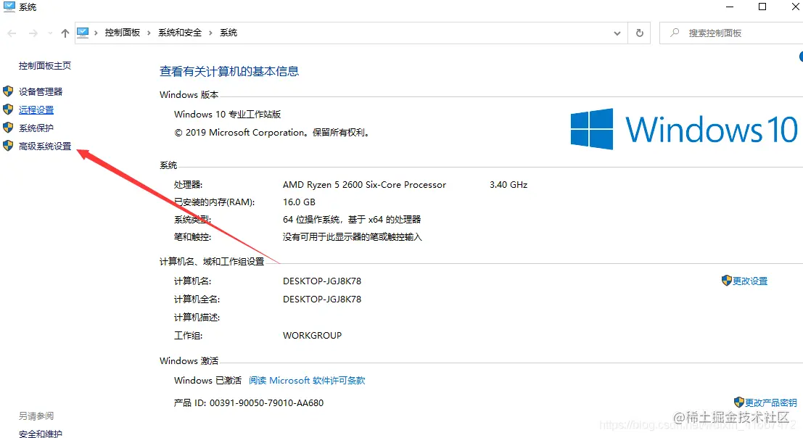The width and height of the screenshot is (803, 438).
Task: Click the shield icon next to 更改产品密钥
Action: point(739,402)
